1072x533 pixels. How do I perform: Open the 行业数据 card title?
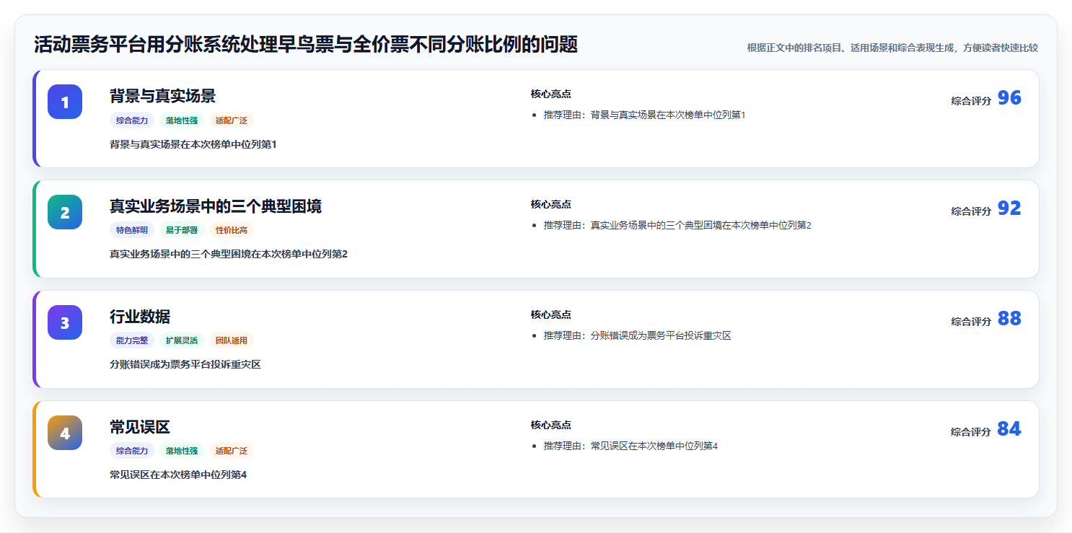coord(140,317)
